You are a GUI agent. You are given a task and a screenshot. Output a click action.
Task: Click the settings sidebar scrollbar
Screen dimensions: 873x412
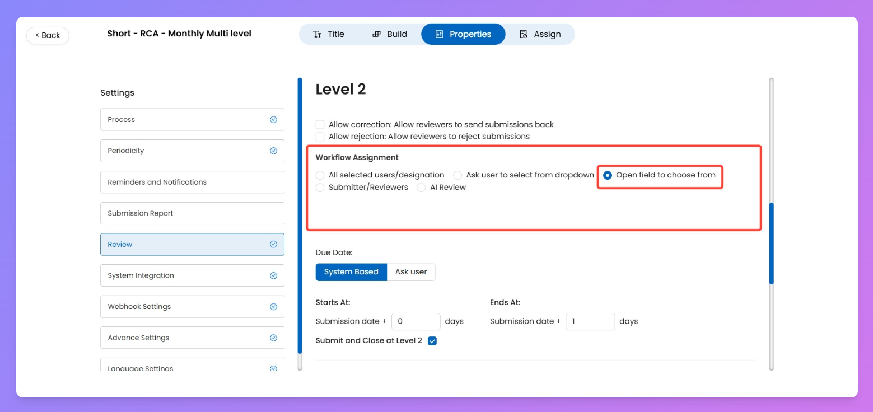[300, 216]
